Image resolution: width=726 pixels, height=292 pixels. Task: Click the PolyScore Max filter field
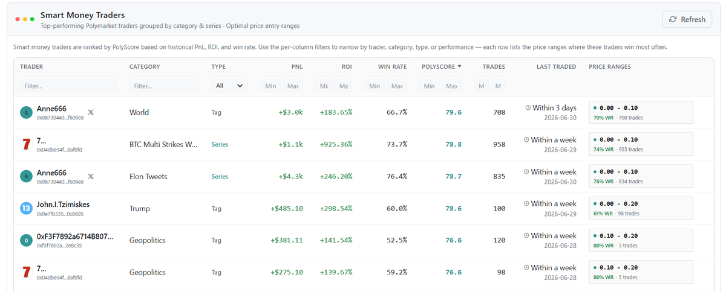tap(451, 86)
